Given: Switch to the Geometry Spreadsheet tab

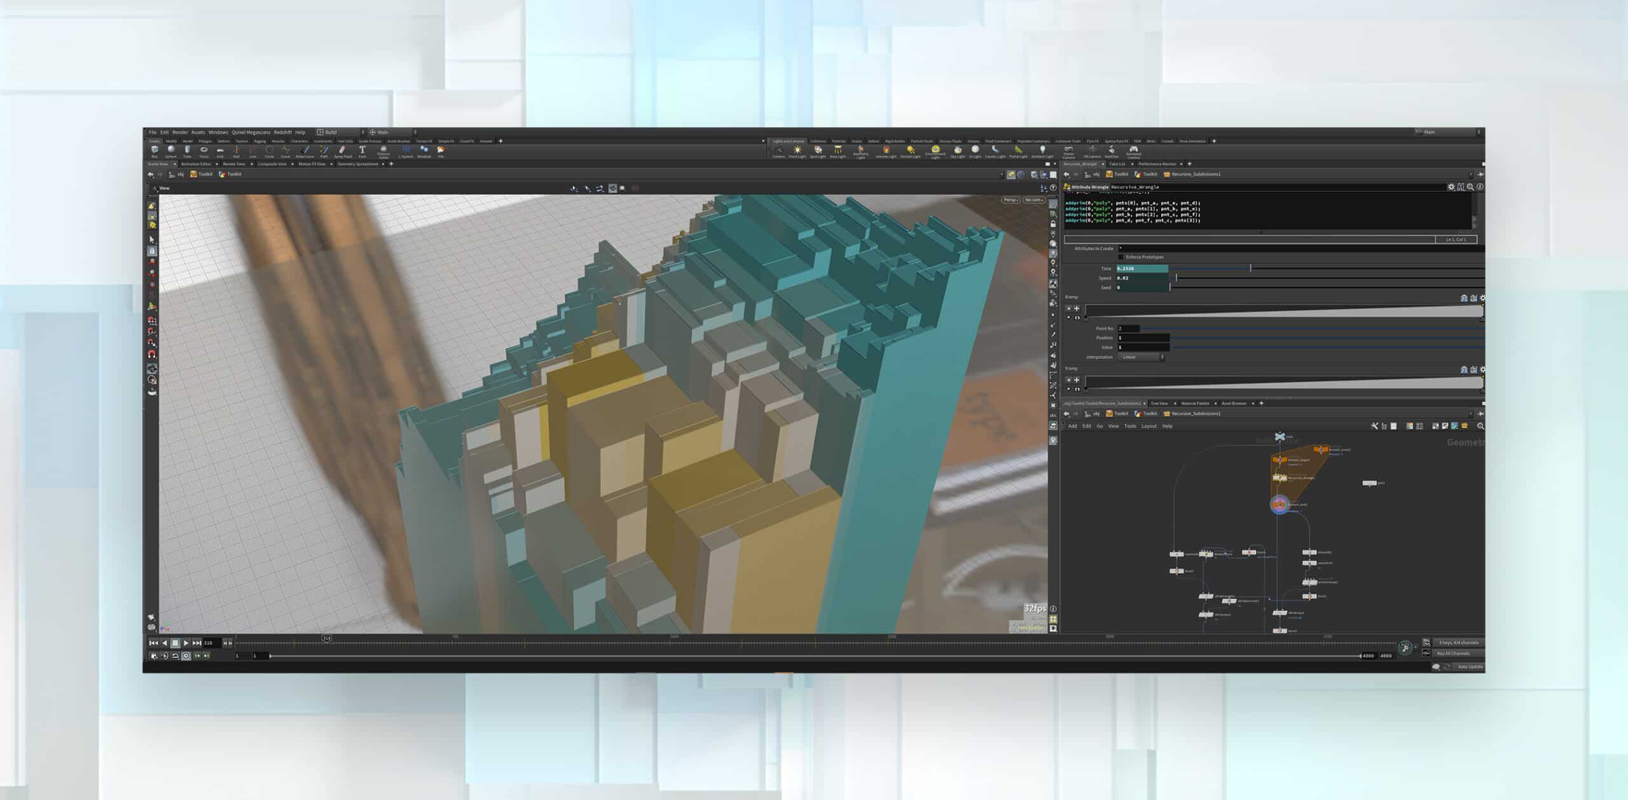Looking at the screenshot, I should [x=357, y=164].
